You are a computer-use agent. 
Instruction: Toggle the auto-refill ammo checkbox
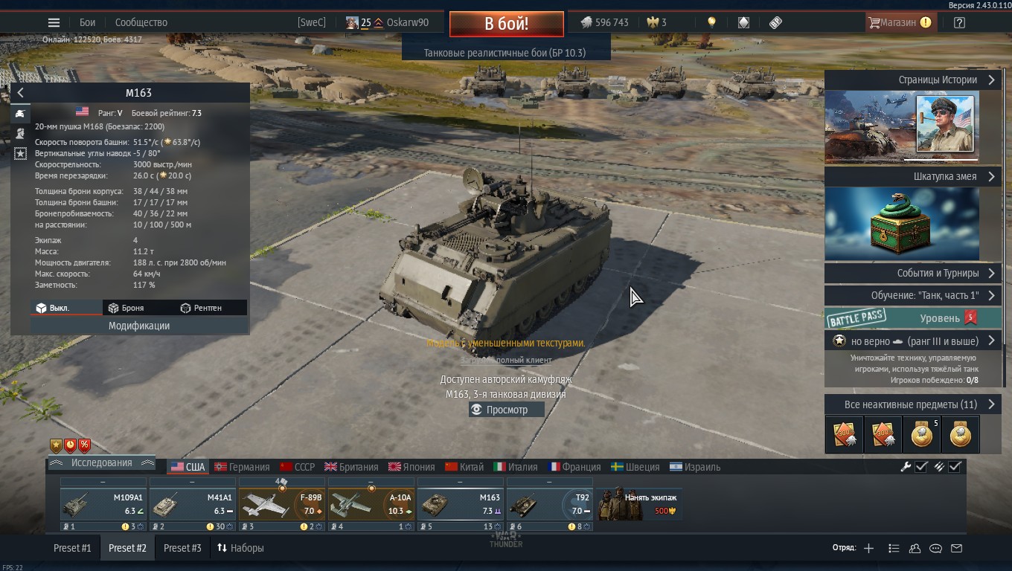point(955,467)
